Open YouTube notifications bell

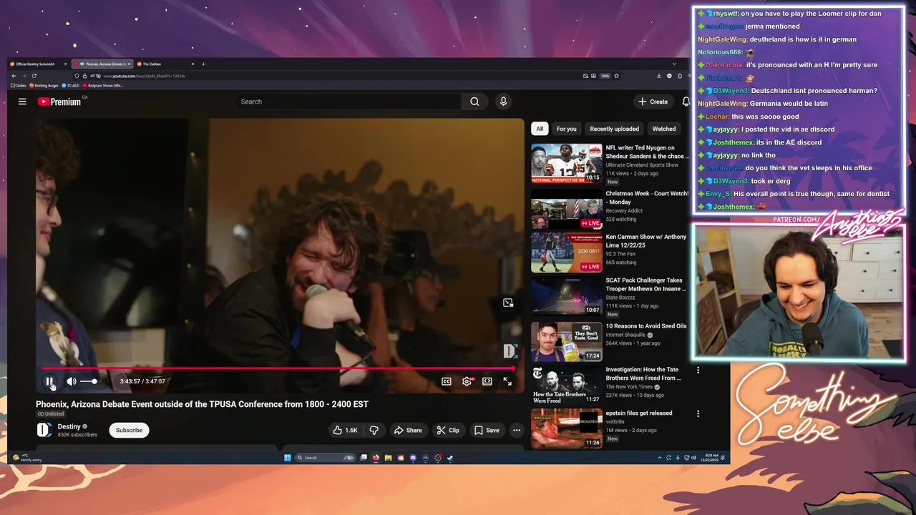686,102
